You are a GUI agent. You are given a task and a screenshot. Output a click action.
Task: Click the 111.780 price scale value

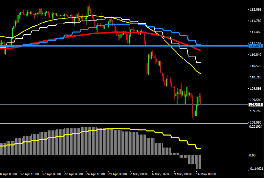255,21
